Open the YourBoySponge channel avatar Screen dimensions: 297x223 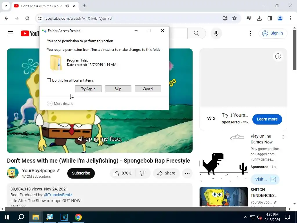pyautogui.click(x=13, y=173)
